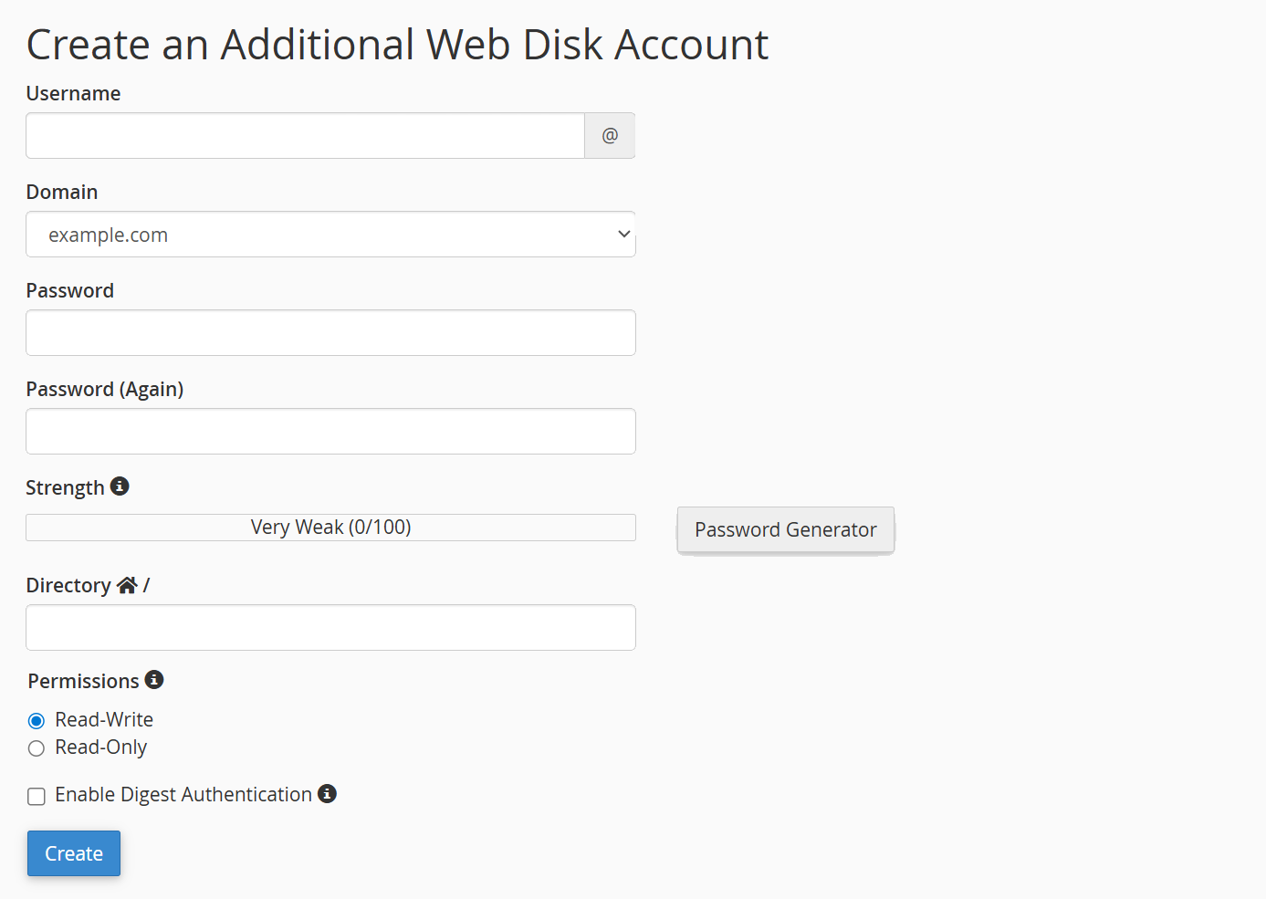Click the chevron on the example.com selector
1266x899 pixels.
[x=623, y=234]
